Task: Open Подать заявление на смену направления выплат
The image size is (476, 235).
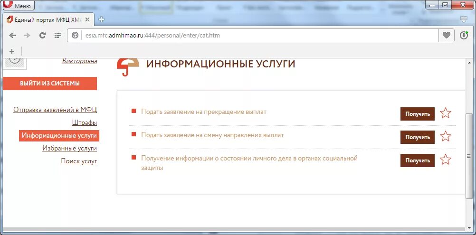Action: tap(212, 135)
